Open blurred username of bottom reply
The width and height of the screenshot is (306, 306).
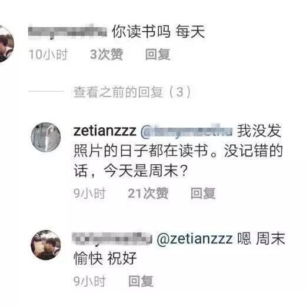[x=112, y=239]
